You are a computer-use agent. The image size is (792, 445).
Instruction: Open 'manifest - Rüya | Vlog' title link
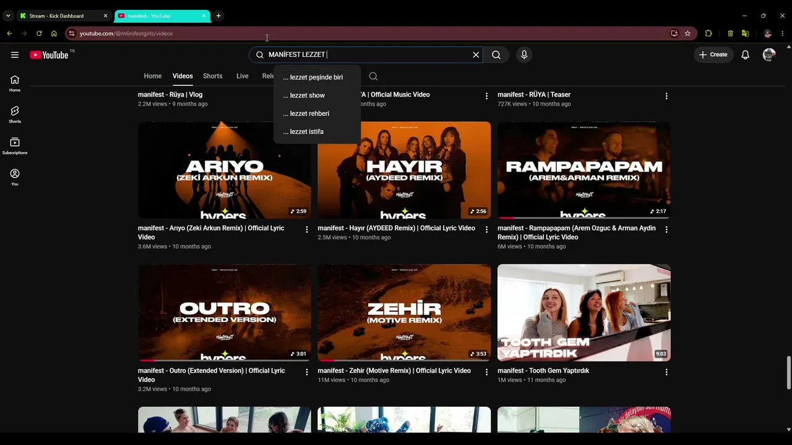point(170,95)
